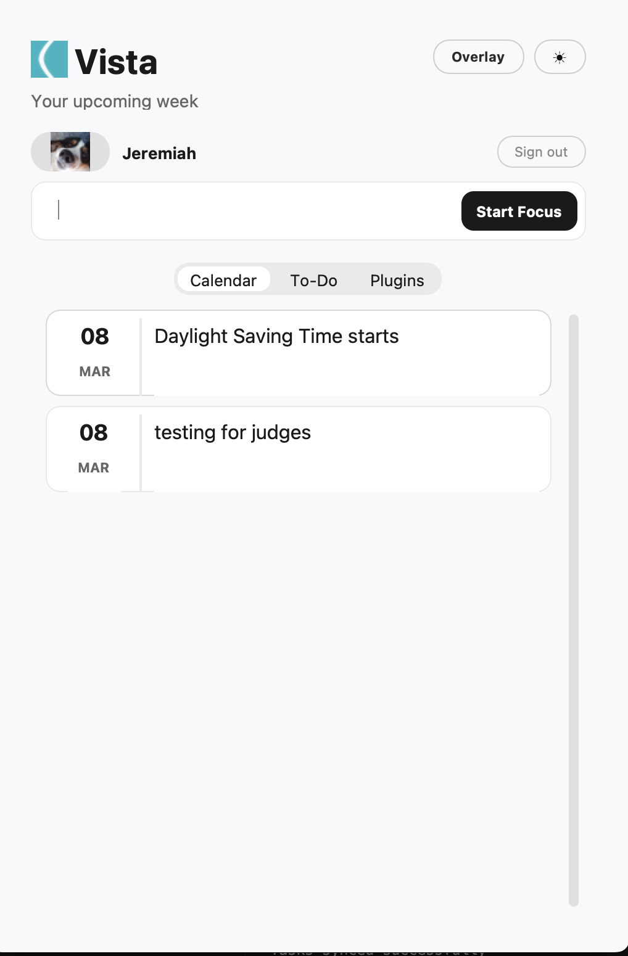Click the MAR month label in second event
The image size is (628, 956).
[94, 468]
